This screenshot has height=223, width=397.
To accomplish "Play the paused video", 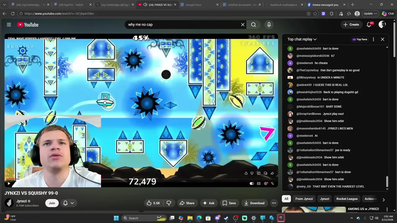I will [x=9, y=183].
